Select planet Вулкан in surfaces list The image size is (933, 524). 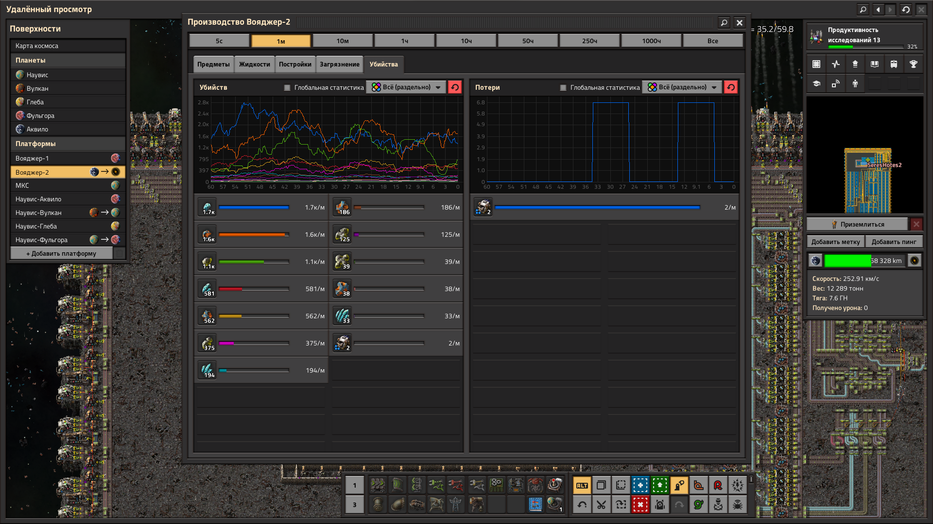point(68,88)
